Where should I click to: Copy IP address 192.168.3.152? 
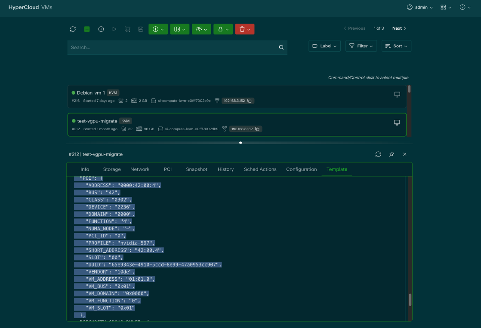(249, 101)
